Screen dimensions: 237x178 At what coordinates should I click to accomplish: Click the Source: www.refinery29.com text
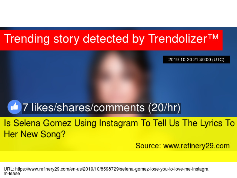[x=183, y=146]
